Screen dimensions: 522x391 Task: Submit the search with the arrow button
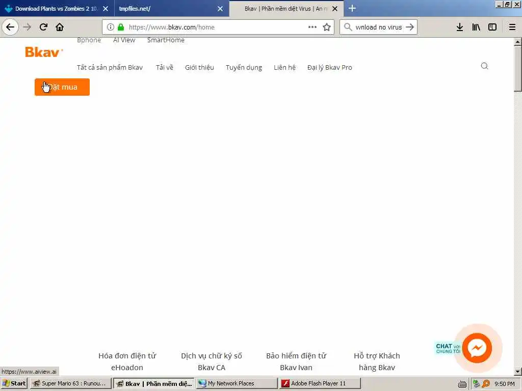click(410, 27)
